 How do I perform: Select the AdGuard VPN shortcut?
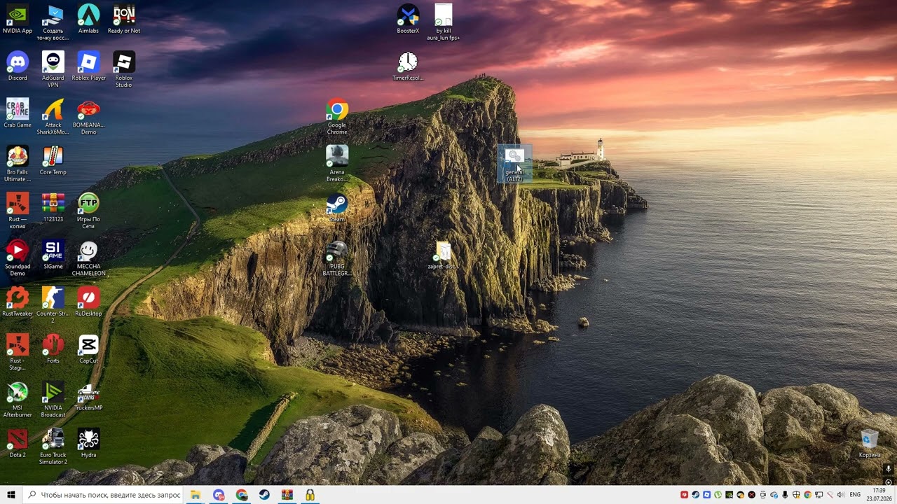coord(53,69)
